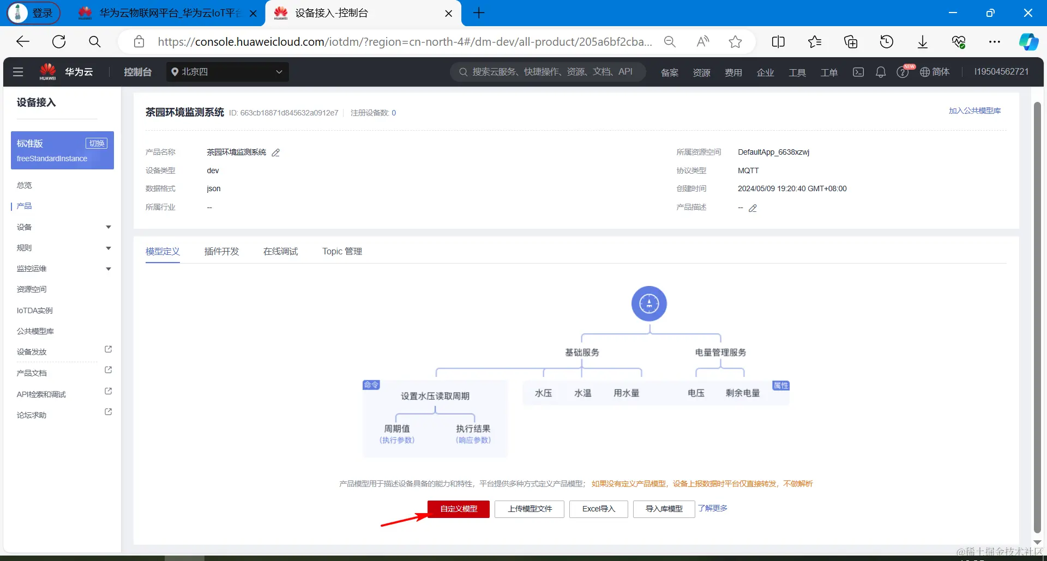Add page to favorites star
Viewport: 1047px width, 561px height.
[x=735, y=42]
